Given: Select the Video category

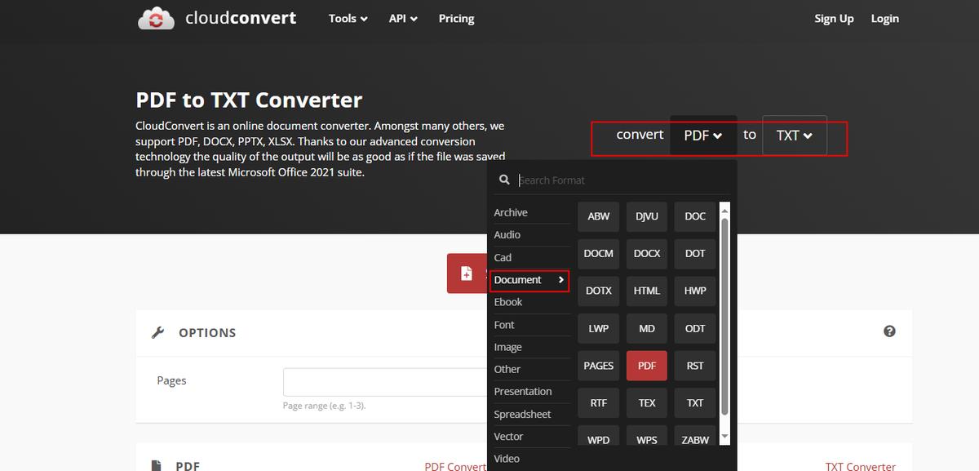Looking at the screenshot, I should coord(507,459).
